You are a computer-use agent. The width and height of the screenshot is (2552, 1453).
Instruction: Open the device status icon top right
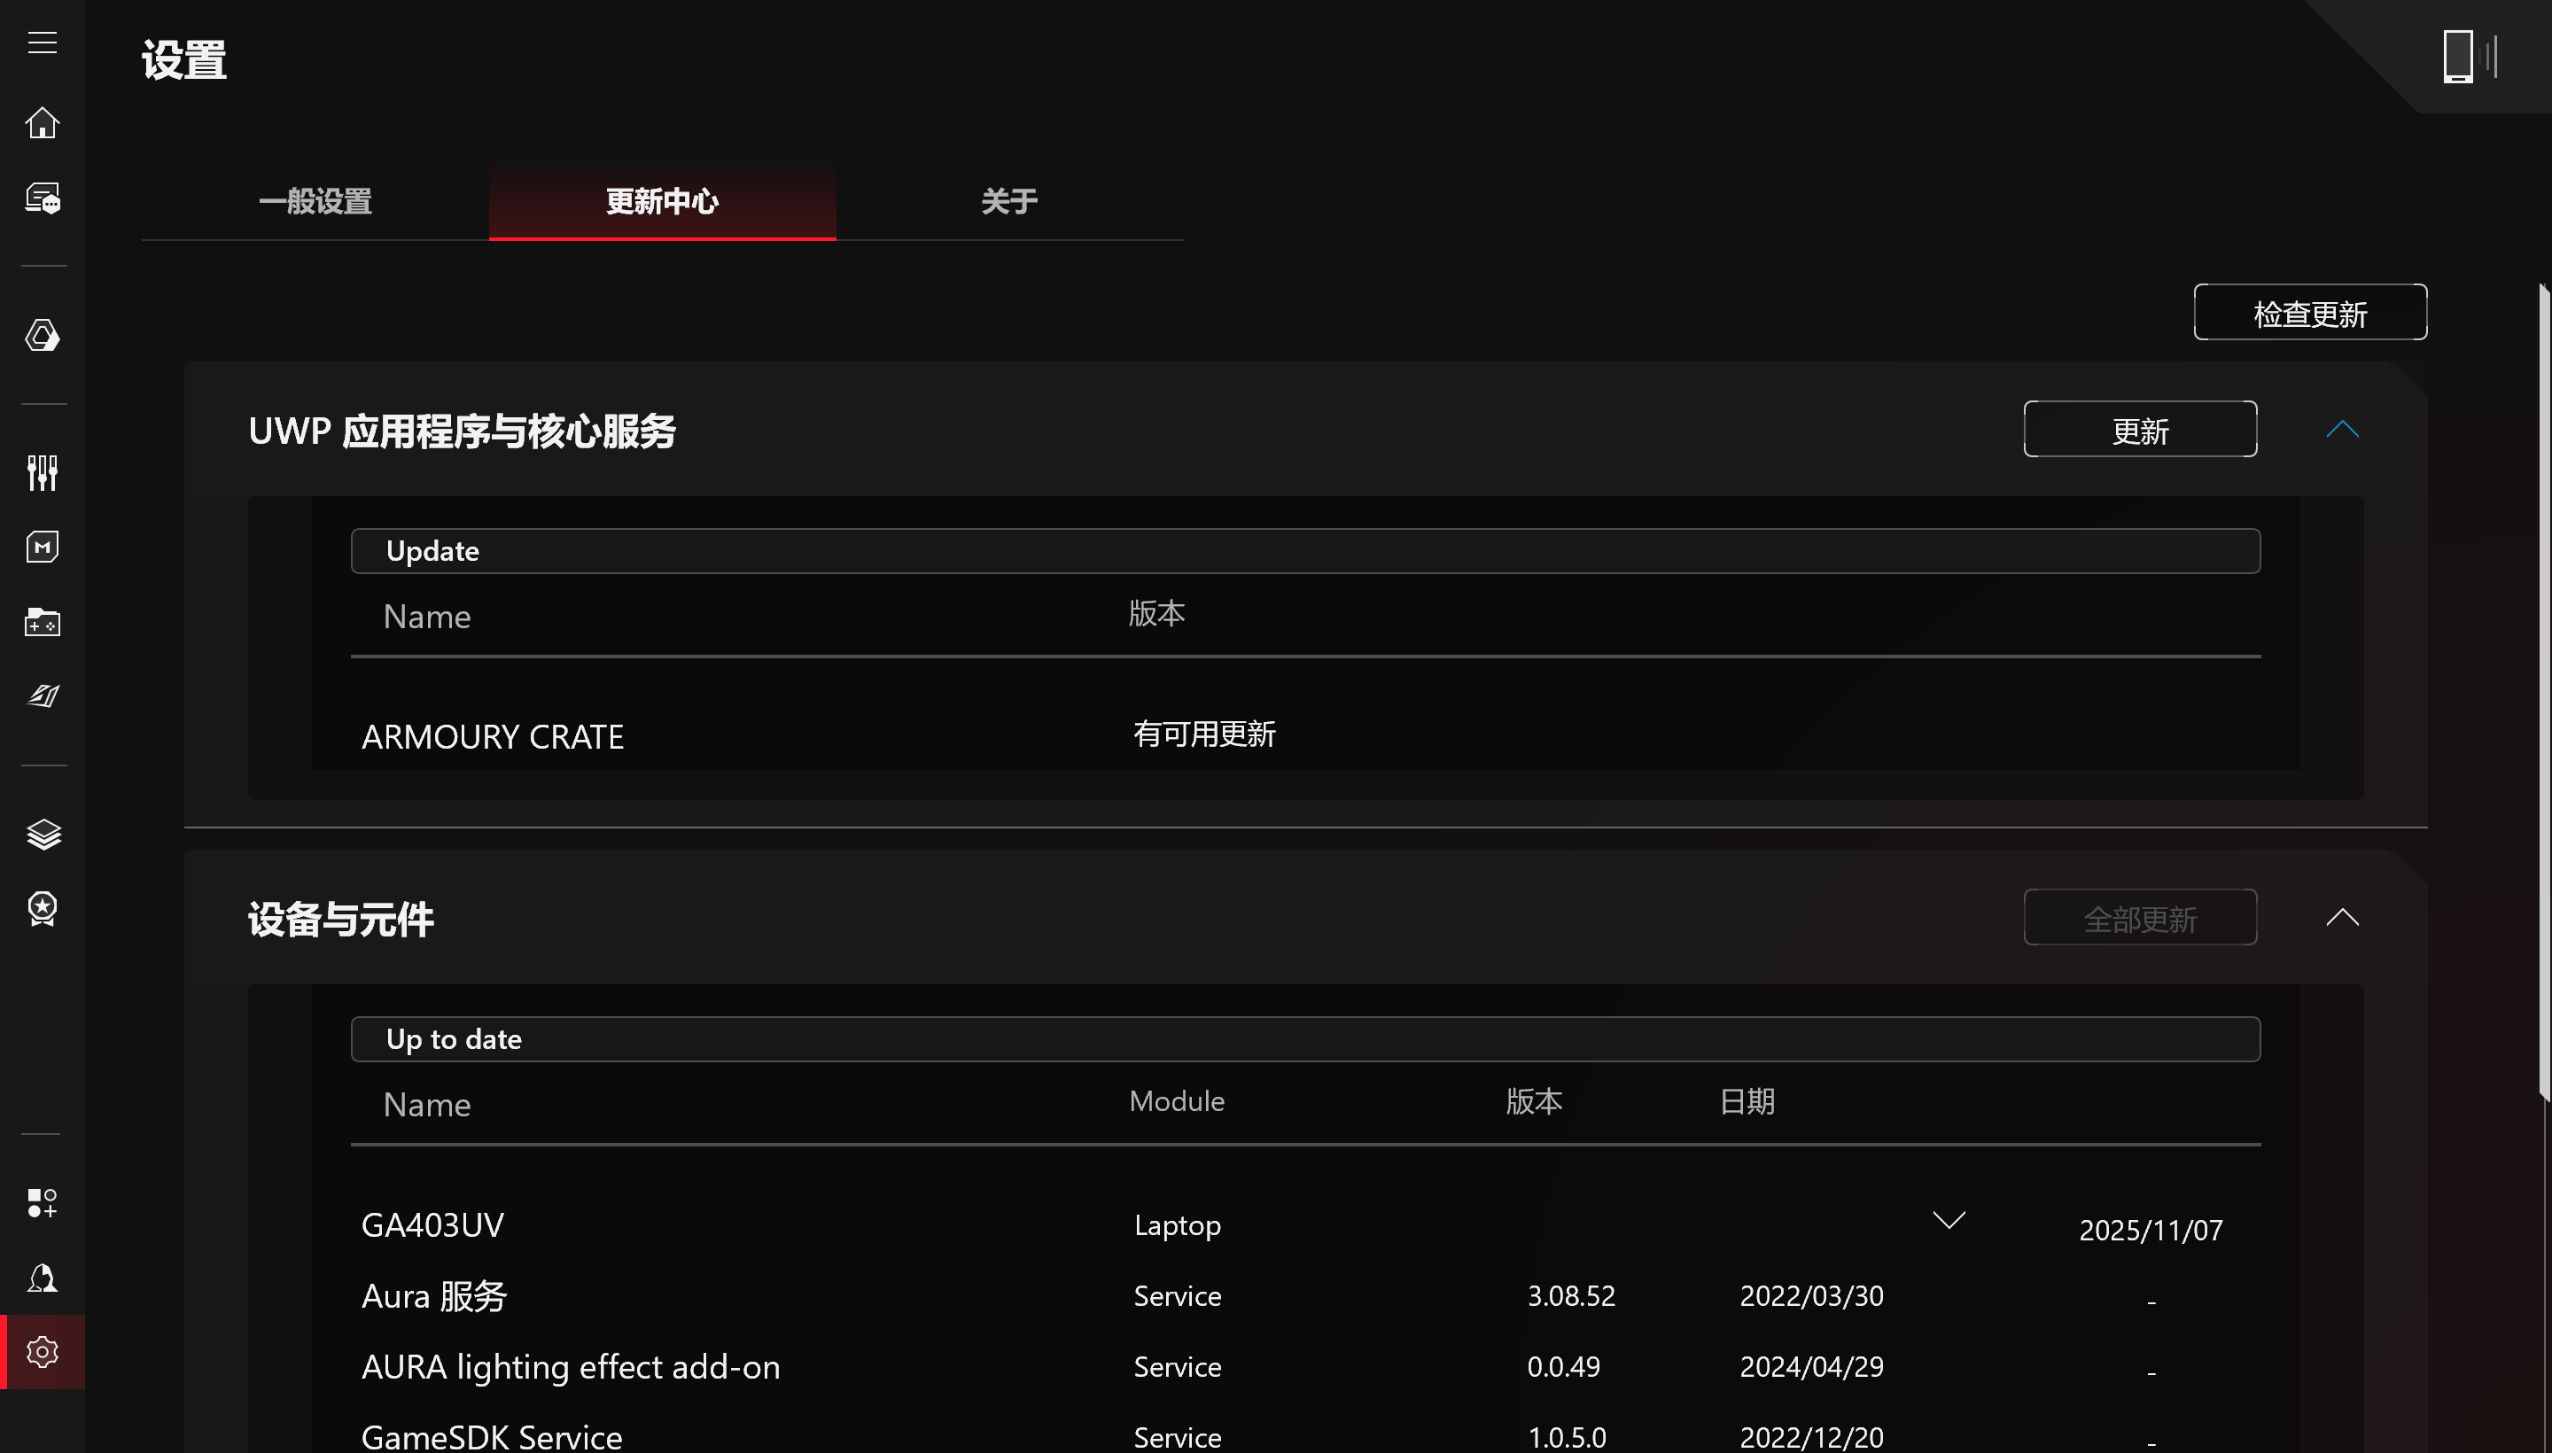pyautogui.click(x=2466, y=57)
